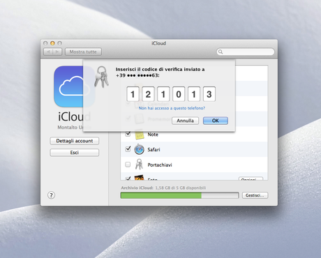Click the iCloud window title
This screenshot has height=258, width=321.
click(159, 43)
